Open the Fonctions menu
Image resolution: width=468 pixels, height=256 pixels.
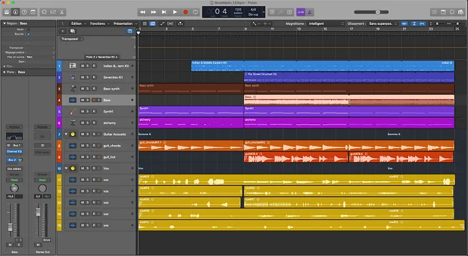98,24
